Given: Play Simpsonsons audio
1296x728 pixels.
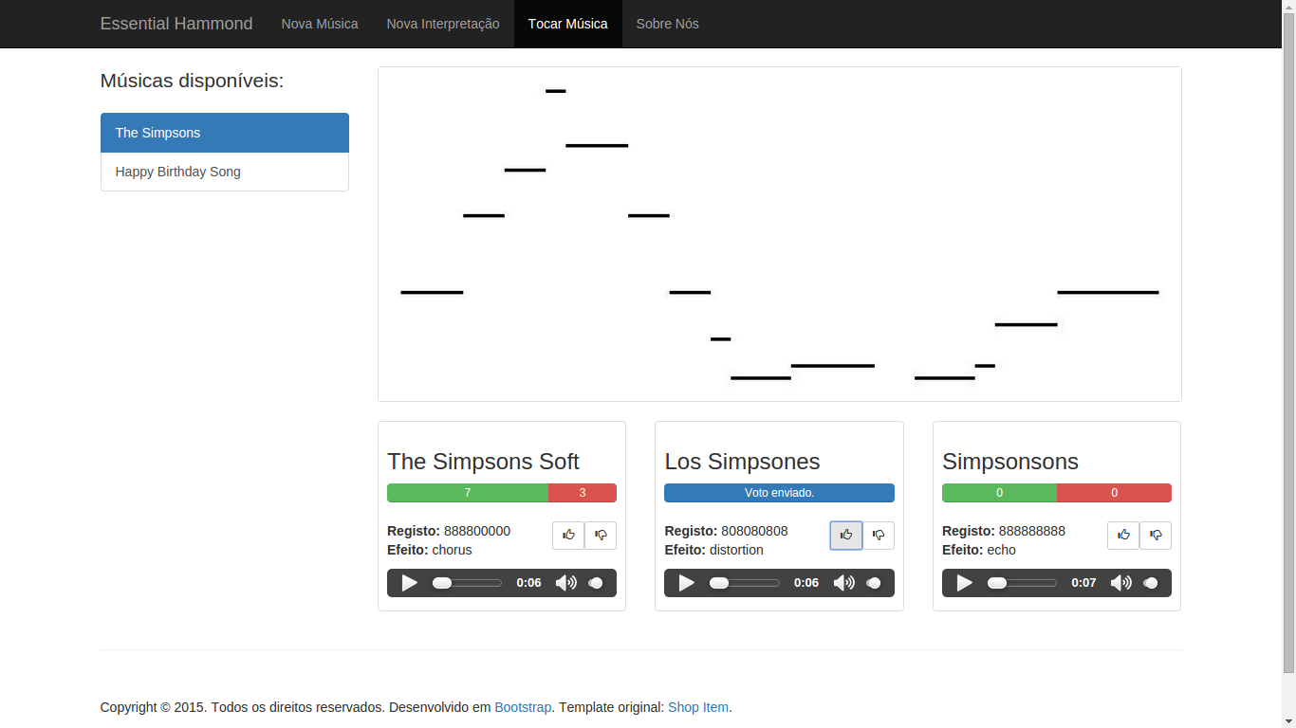Looking at the screenshot, I should click(x=965, y=583).
